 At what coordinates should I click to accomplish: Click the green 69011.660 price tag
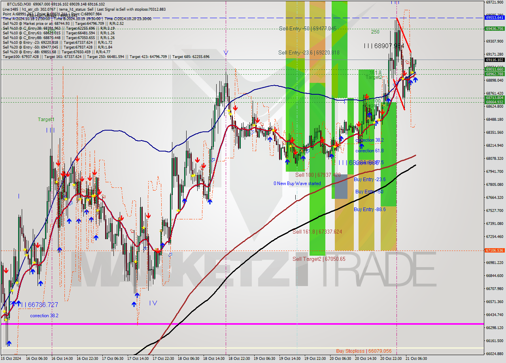[x=495, y=69]
